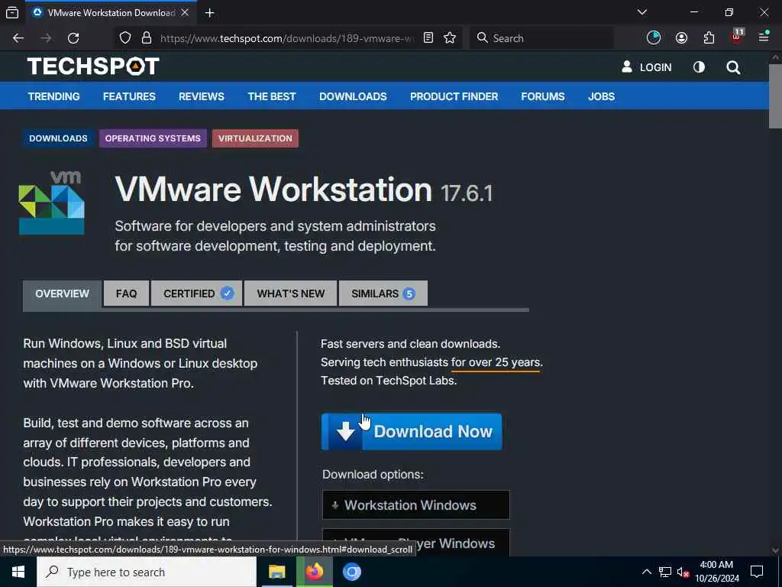Open TechSpot site search magnifier icon

click(733, 67)
